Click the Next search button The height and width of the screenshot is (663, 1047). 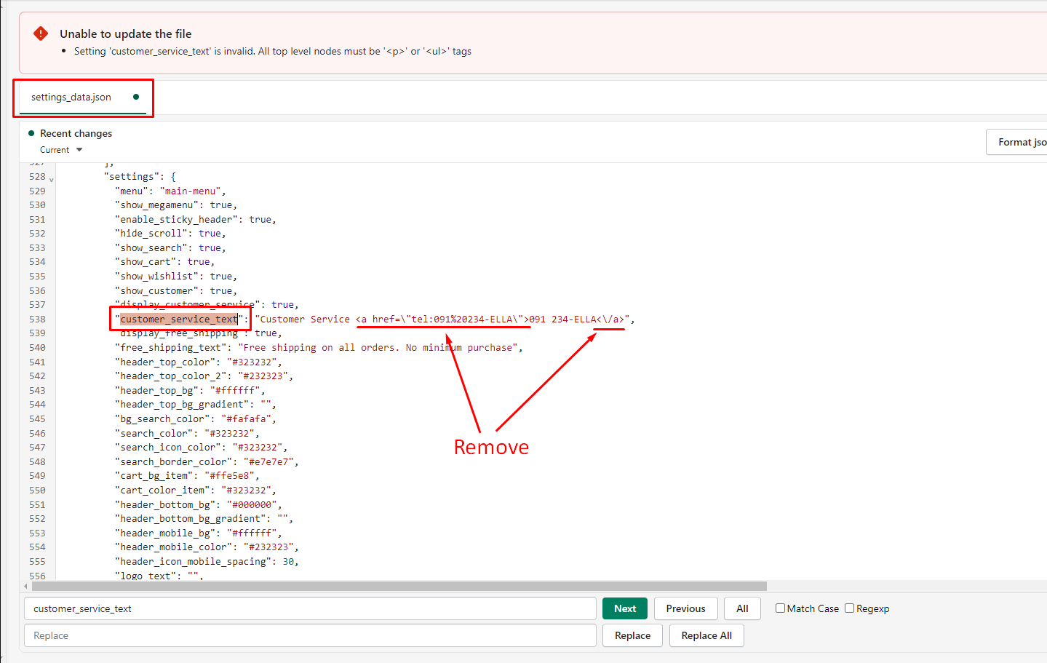625,608
